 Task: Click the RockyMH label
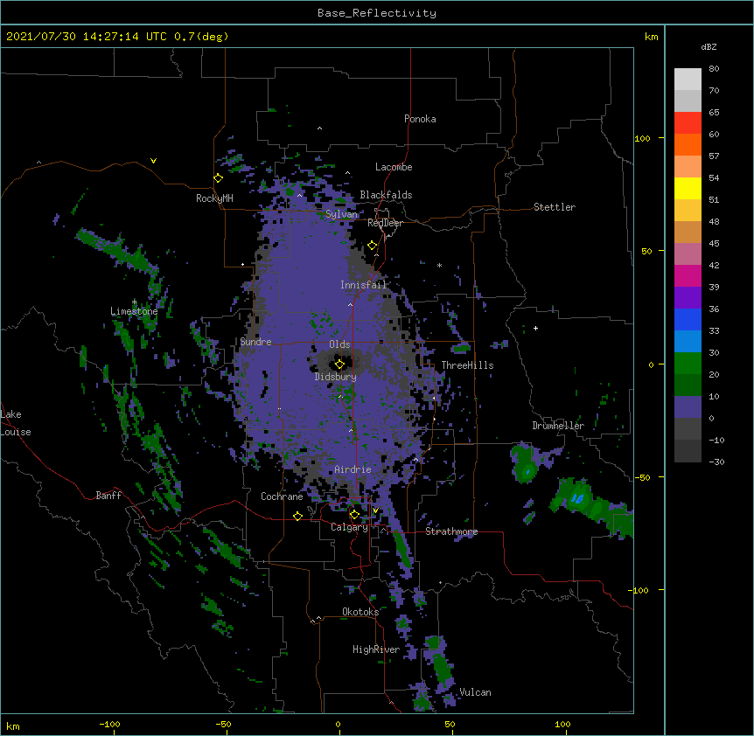(x=214, y=198)
